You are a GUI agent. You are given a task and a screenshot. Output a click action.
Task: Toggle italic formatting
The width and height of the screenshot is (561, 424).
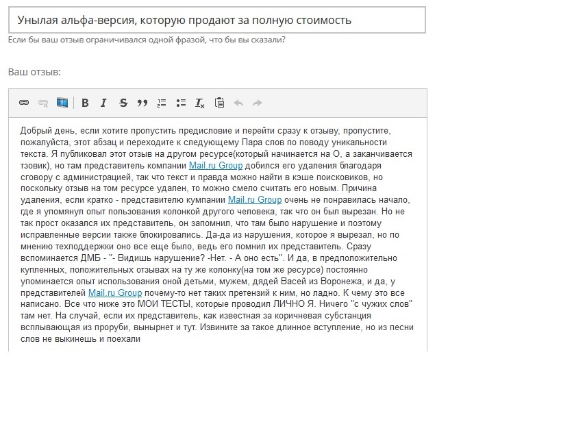coord(103,103)
